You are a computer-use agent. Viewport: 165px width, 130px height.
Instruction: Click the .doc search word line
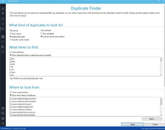12,70
